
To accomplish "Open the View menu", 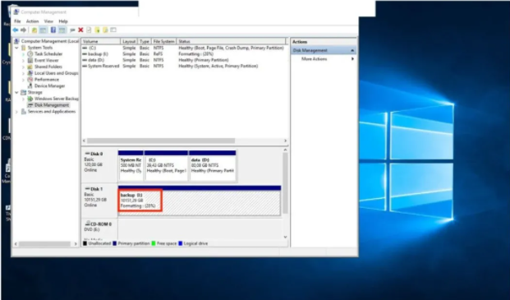I will (48, 21).
